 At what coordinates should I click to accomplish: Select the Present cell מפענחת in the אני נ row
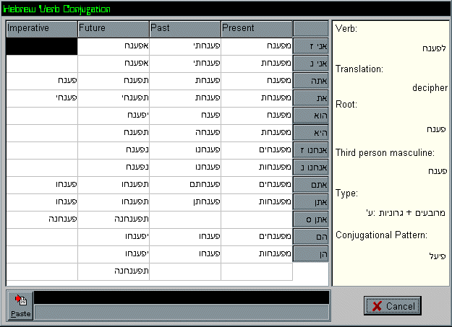[257, 64]
